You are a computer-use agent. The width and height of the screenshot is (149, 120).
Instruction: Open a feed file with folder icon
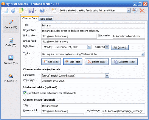[21, 10]
